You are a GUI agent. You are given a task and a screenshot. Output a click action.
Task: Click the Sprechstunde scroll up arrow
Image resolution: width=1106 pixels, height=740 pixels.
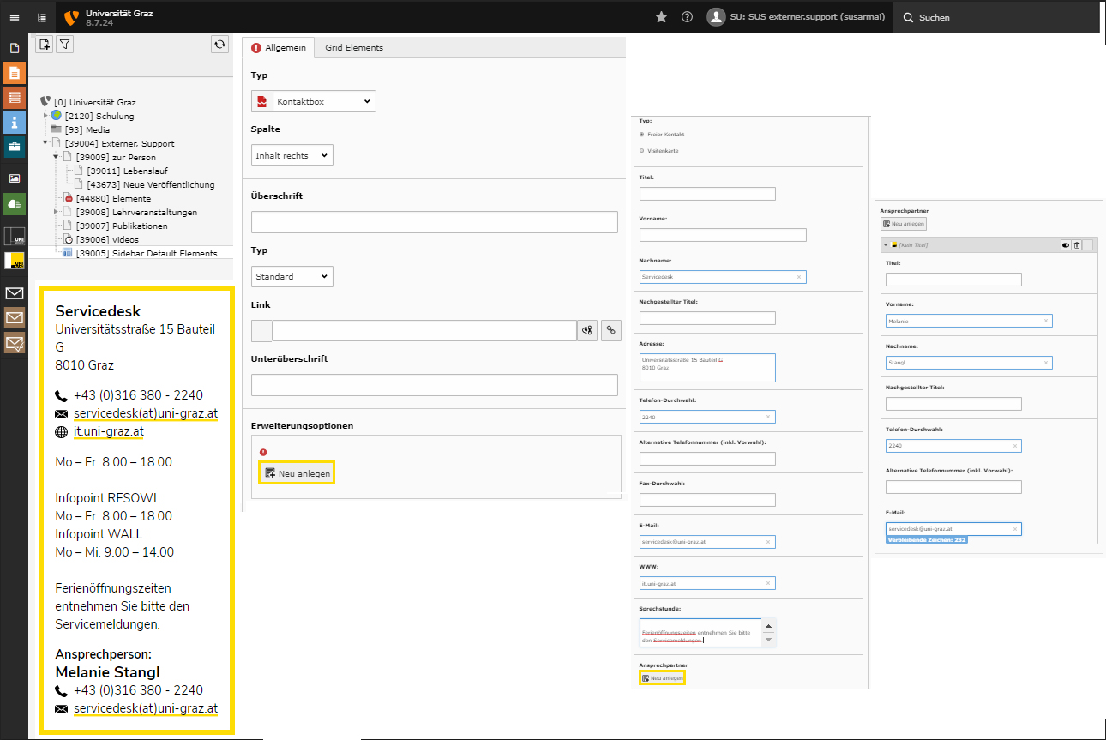[769, 625]
